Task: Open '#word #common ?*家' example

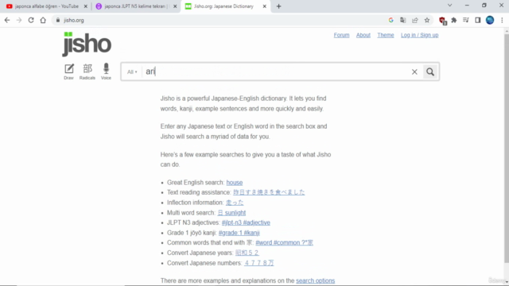Action: [x=285, y=242]
